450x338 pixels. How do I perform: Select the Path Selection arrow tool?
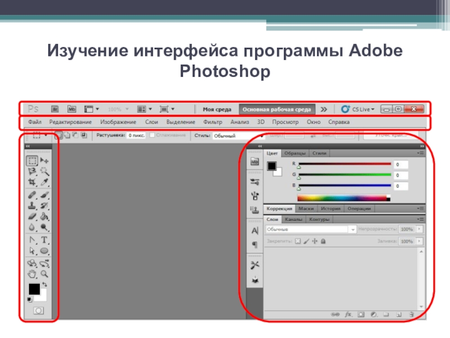[x=32, y=251]
